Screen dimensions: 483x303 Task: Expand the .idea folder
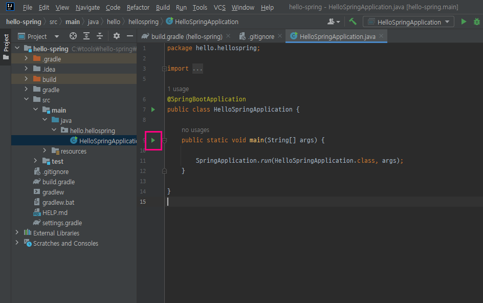(x=26, y=69)
